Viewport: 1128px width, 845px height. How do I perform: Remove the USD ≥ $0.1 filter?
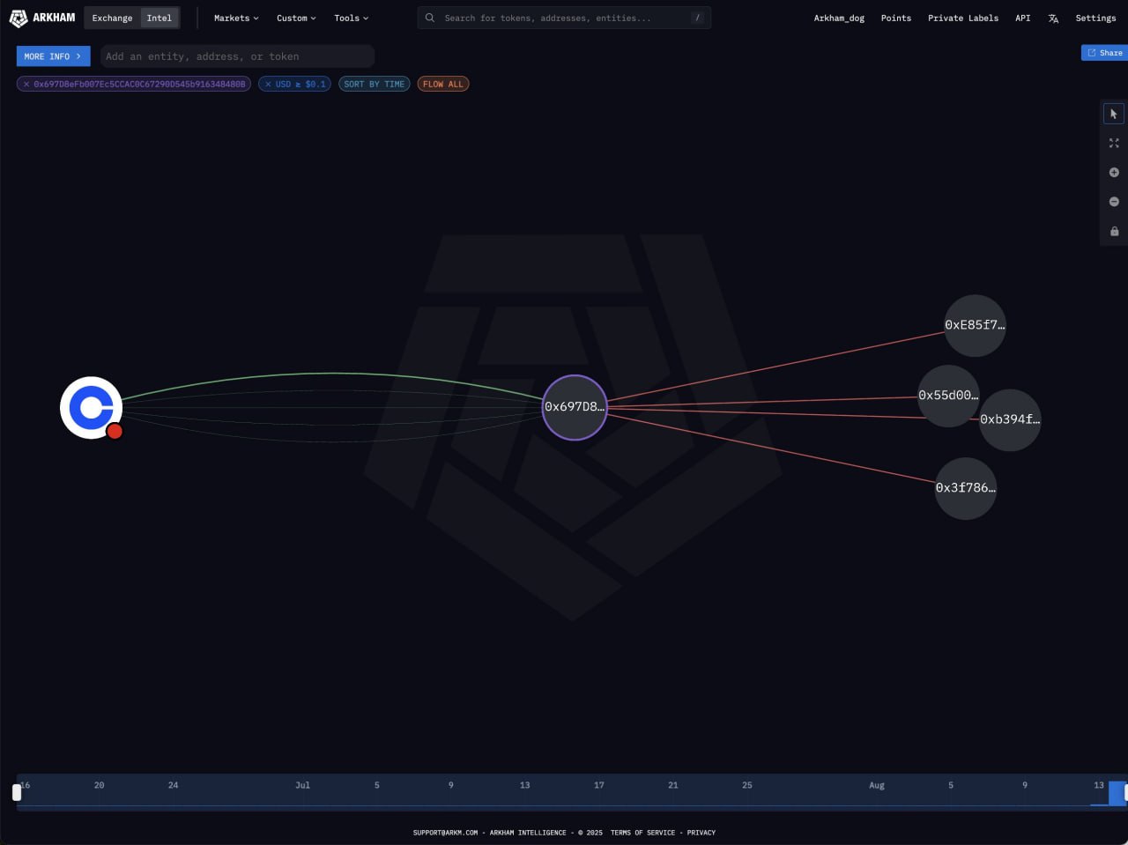(x=268, y=85)
